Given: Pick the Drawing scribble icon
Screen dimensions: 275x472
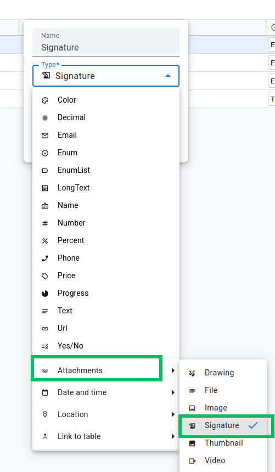Looking at the screenshot, I should (192, 373).
